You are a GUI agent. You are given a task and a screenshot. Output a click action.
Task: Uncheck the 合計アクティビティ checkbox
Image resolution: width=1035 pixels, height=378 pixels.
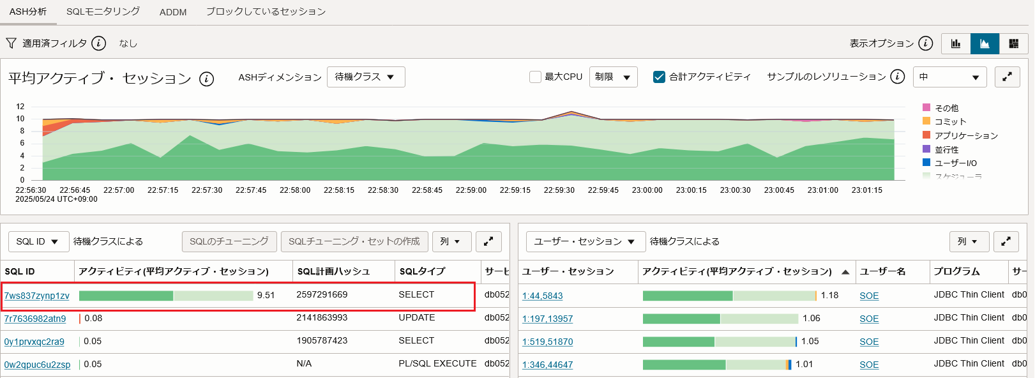[660, 77]
